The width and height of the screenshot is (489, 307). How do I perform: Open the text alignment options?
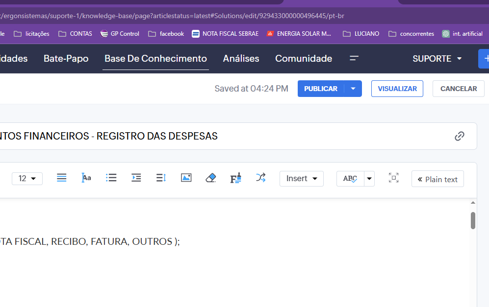(62, 178)
